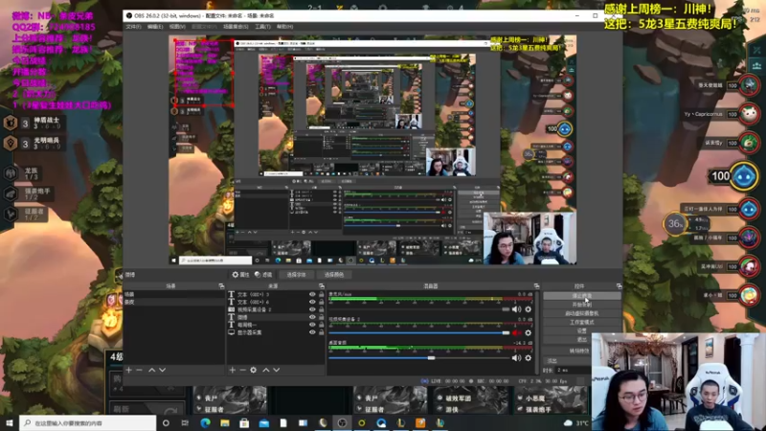Open 桌面音频 audio settings gear
The image size is (766, 431).
[x=529, y=357]
